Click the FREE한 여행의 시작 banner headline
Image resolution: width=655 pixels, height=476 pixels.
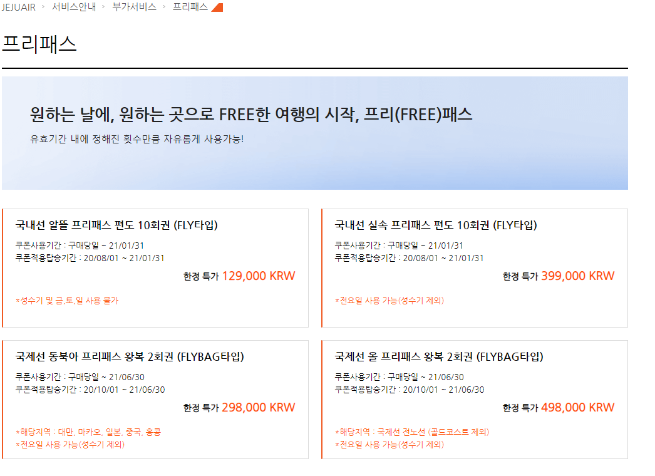(251, 115)
